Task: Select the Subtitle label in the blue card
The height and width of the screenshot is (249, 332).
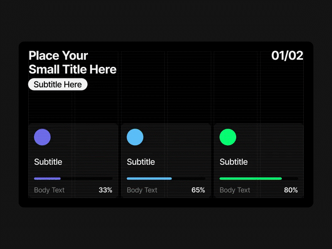Action: click(x=141, y=162)
